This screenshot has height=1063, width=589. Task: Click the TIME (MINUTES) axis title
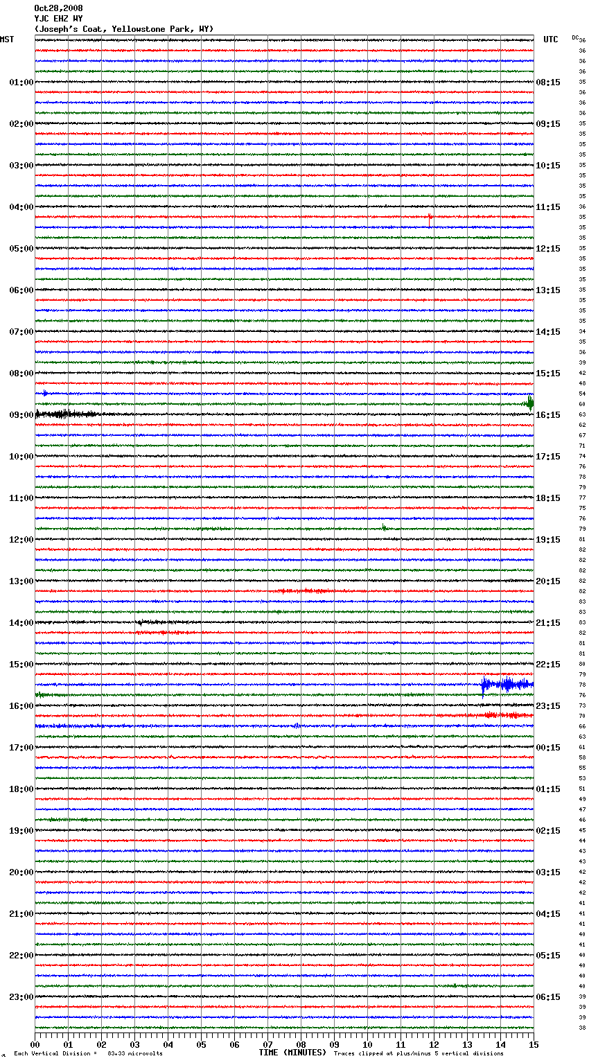tap(292, 1053)
